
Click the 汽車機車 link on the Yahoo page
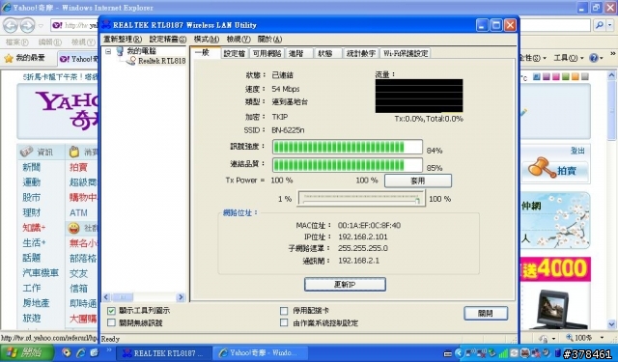coord(41,272)
